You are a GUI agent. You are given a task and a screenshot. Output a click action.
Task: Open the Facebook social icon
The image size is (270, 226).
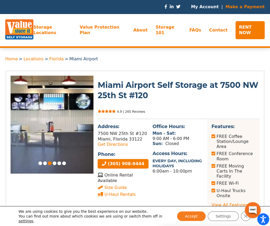(166, 7)
